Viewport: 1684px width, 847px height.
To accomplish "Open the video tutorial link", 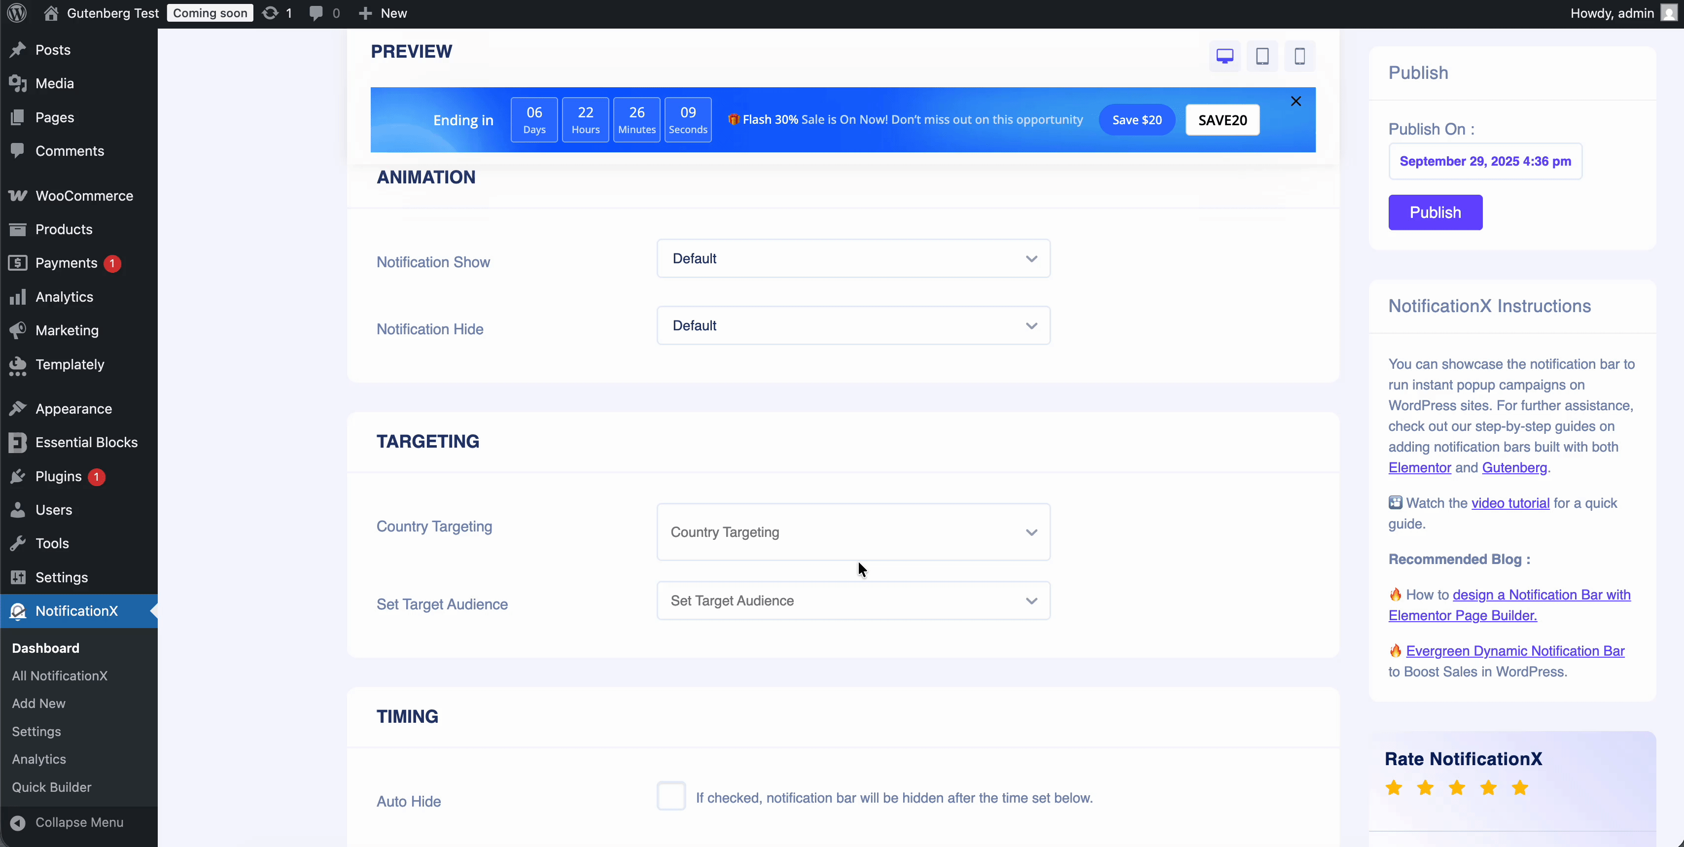I will (x=1510, y=503).
